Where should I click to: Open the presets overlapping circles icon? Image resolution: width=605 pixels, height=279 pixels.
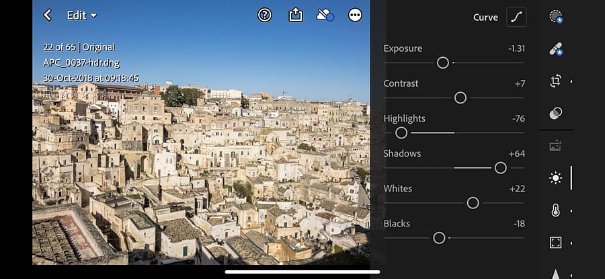[x=556, y=114]
